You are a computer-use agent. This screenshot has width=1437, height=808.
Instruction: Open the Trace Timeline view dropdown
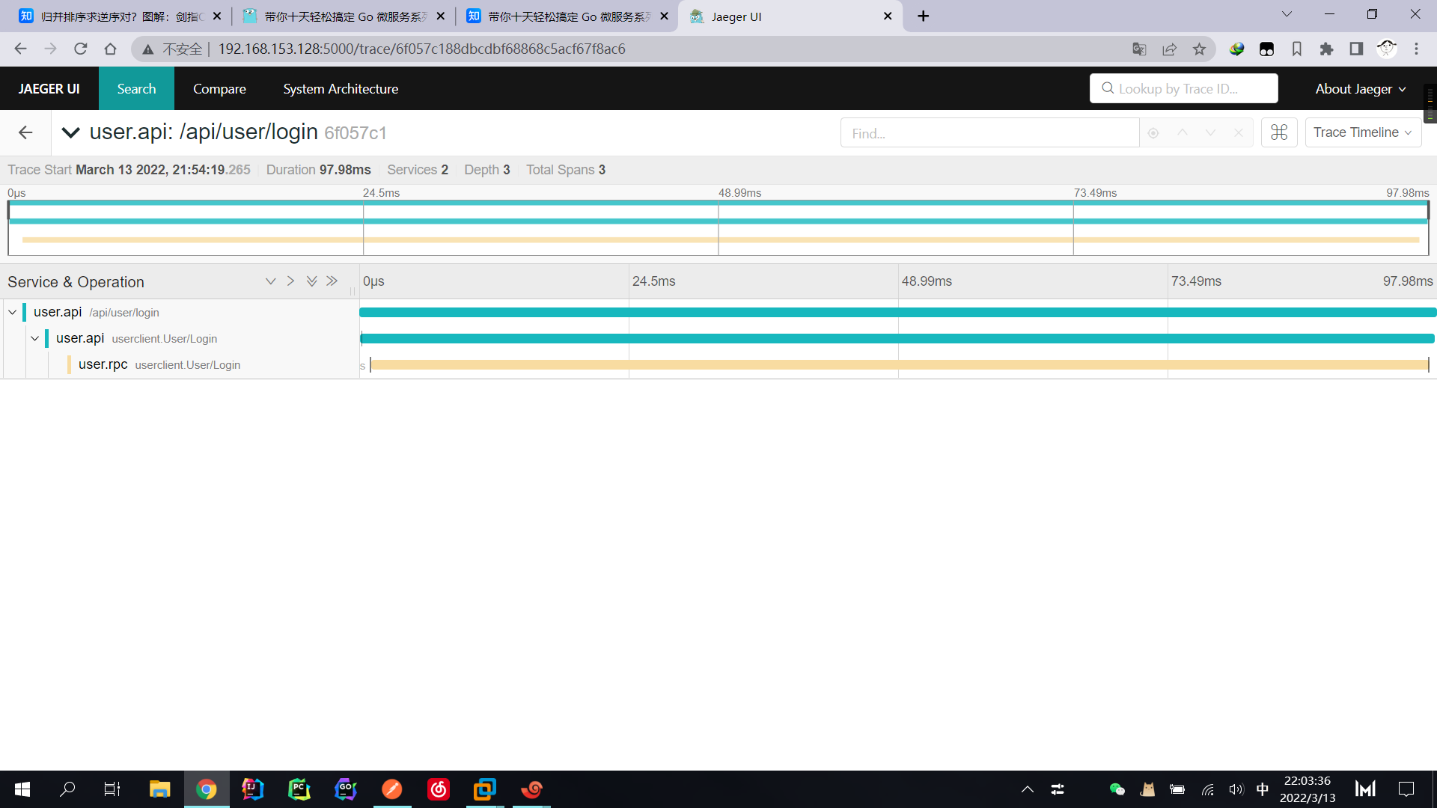point(1362,132)
